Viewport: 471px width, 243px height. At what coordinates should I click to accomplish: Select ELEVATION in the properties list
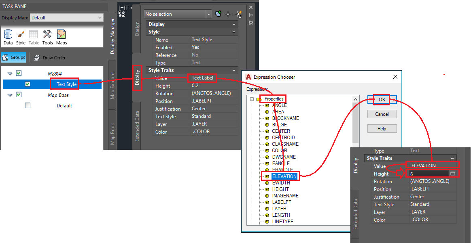pyautogui.click(x=284, y=176)
